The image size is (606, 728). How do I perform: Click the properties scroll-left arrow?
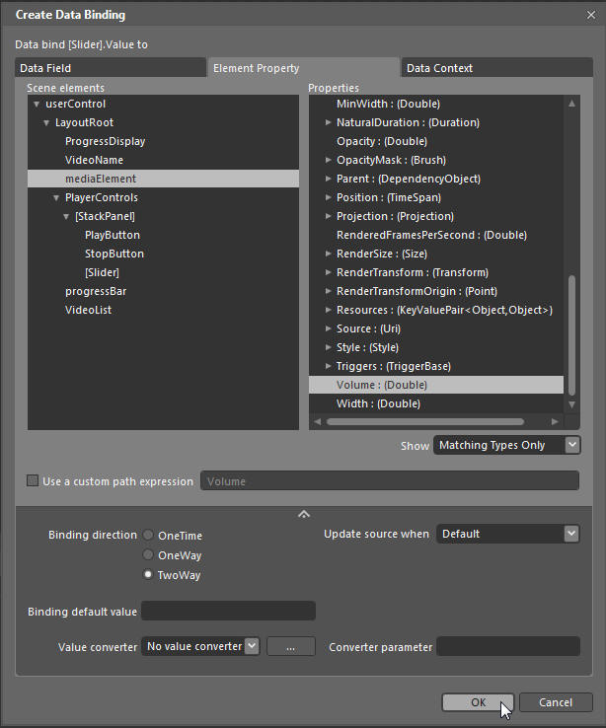(x=318, y=421)
